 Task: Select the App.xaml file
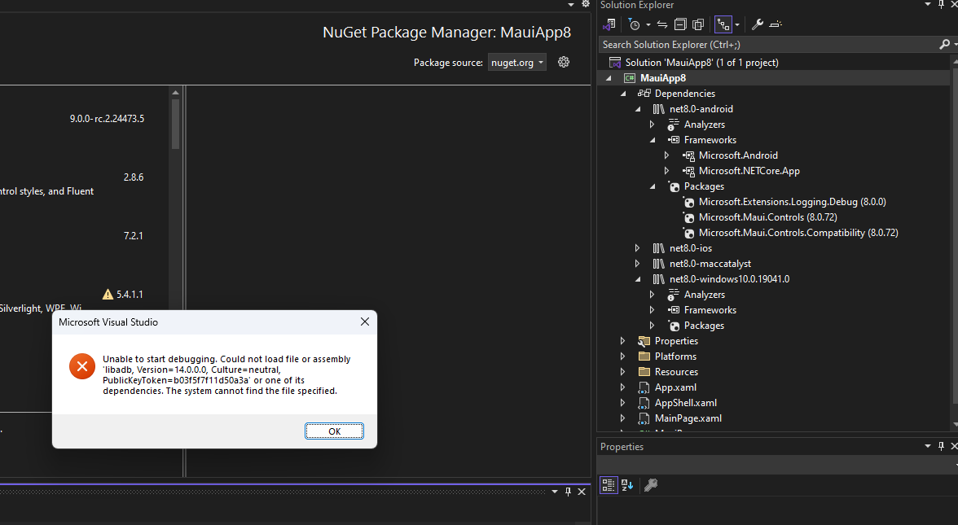pyautogui.click(x=675, y=387)
